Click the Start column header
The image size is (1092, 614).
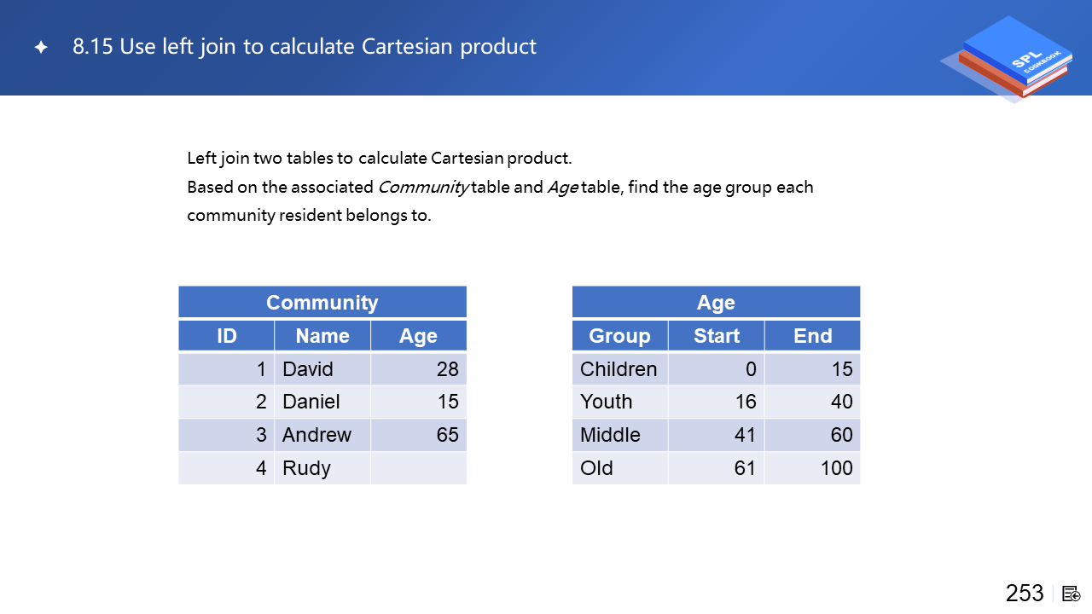(x=716, y=336)
